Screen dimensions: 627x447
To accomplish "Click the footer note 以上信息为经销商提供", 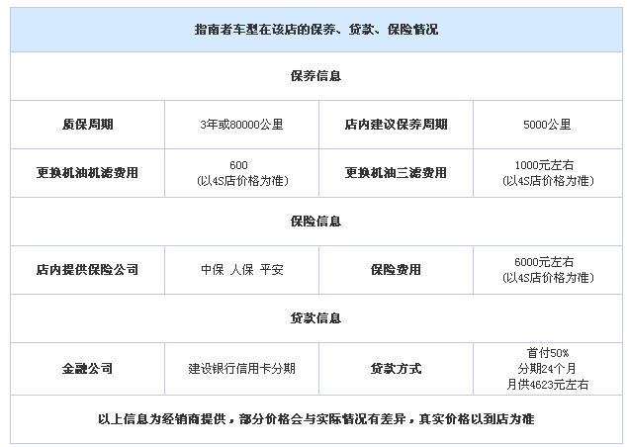I will [315, 419].
